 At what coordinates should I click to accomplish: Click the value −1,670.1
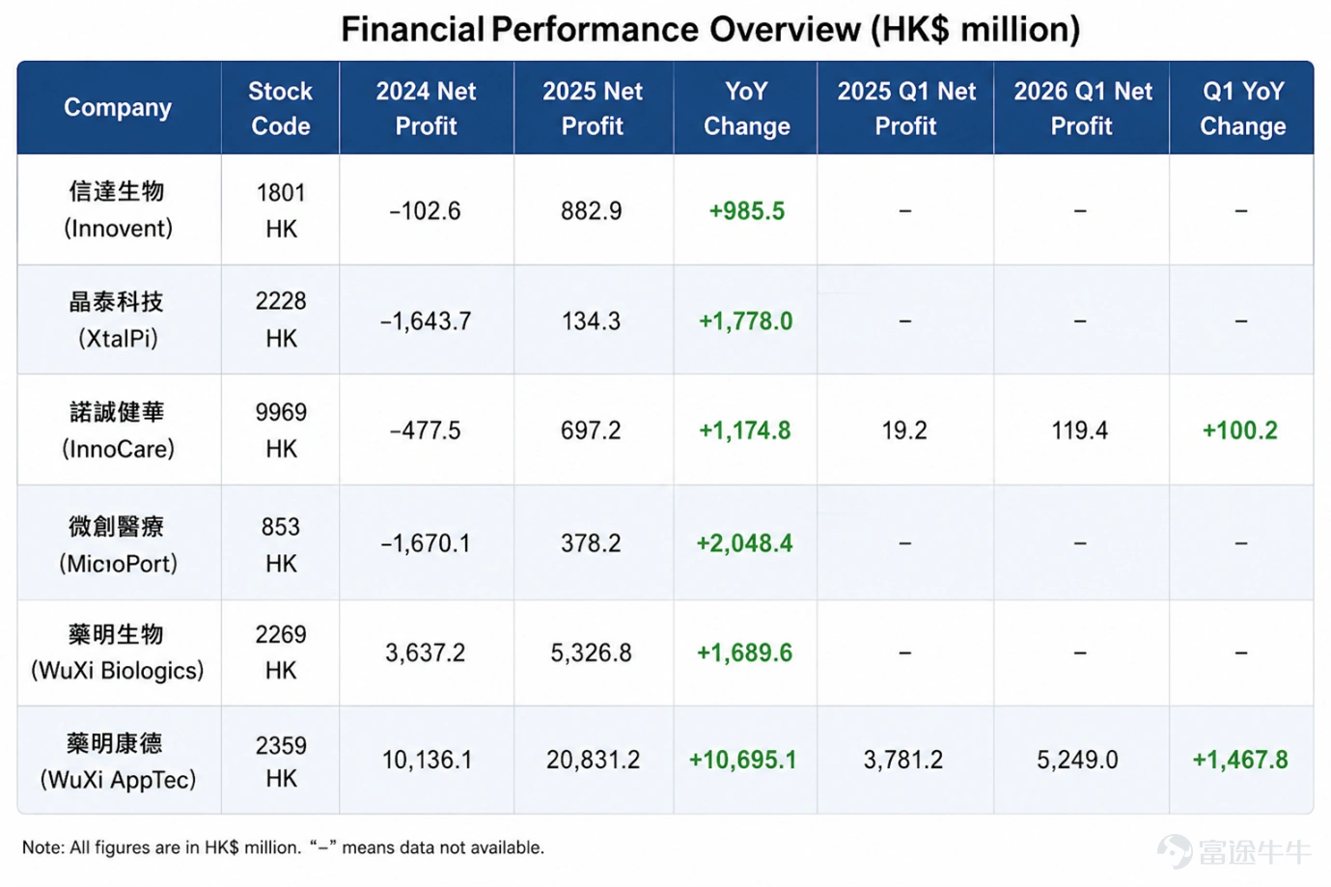point(425,543)
